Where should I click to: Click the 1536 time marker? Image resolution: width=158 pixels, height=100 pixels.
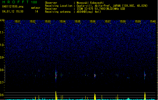click(x=92, y=21)
